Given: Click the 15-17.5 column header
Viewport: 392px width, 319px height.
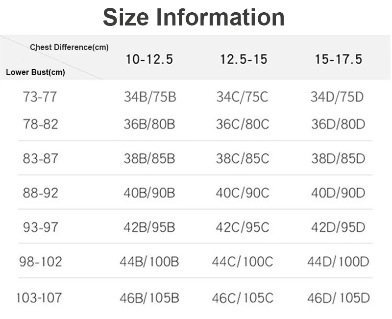Looking at the screenshot, I should pyautogui.click(x=339, y=59).
